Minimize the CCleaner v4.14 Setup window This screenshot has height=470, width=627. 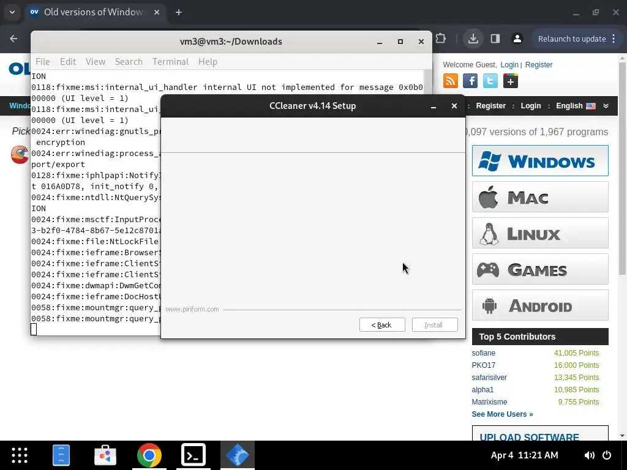click(x=434, y=106)
